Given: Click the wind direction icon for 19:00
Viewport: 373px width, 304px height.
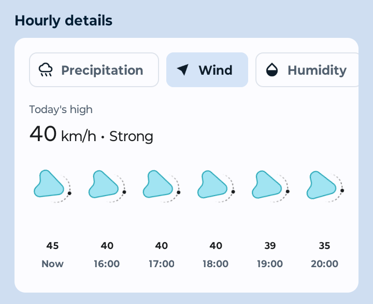Looking at the screenshot, I should [x=268, y=185].
